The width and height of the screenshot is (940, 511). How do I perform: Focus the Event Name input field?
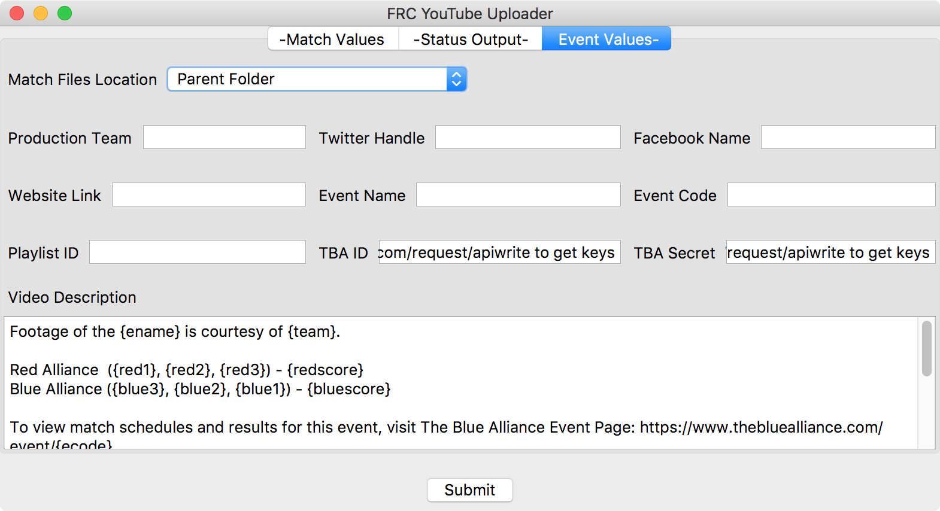(x=518, y=194)
